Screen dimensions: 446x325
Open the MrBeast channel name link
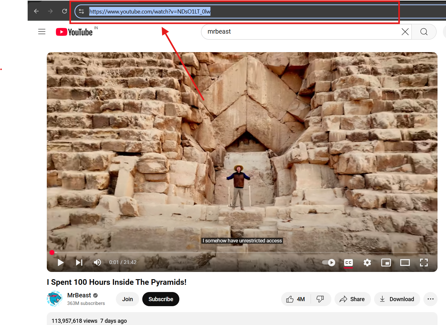[79, 295]
